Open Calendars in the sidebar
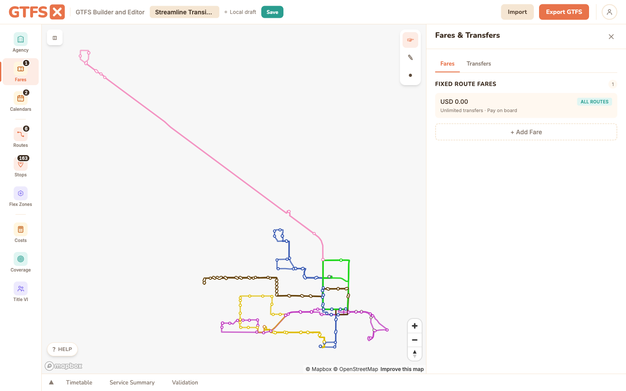626x391 pixels. click(20, 102)
